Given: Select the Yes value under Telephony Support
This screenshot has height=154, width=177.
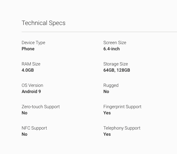Looking at the screenshot, I should pyautogui.click(x=107, y=134).
